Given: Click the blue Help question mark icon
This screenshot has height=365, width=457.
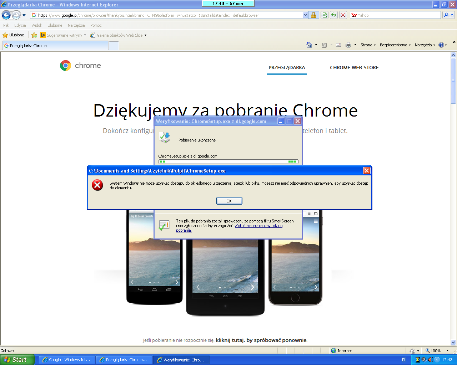Looking at the screenshot, I should pos(441,45).
